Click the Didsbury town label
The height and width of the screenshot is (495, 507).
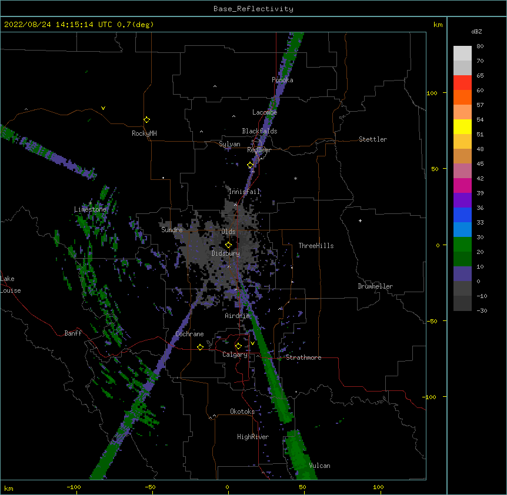226,253
